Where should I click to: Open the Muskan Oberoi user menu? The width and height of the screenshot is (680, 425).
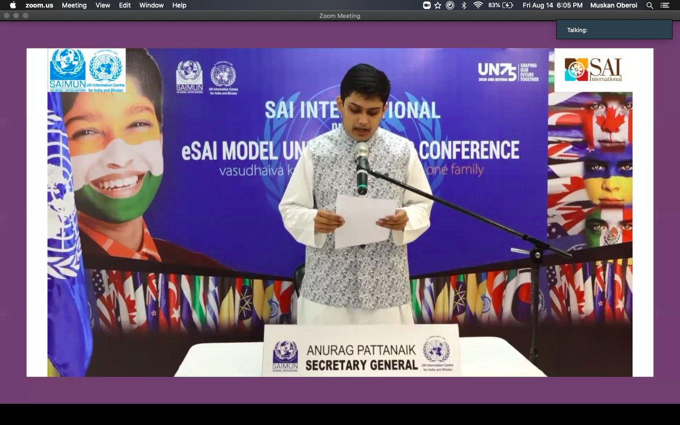tap(614, 5)
